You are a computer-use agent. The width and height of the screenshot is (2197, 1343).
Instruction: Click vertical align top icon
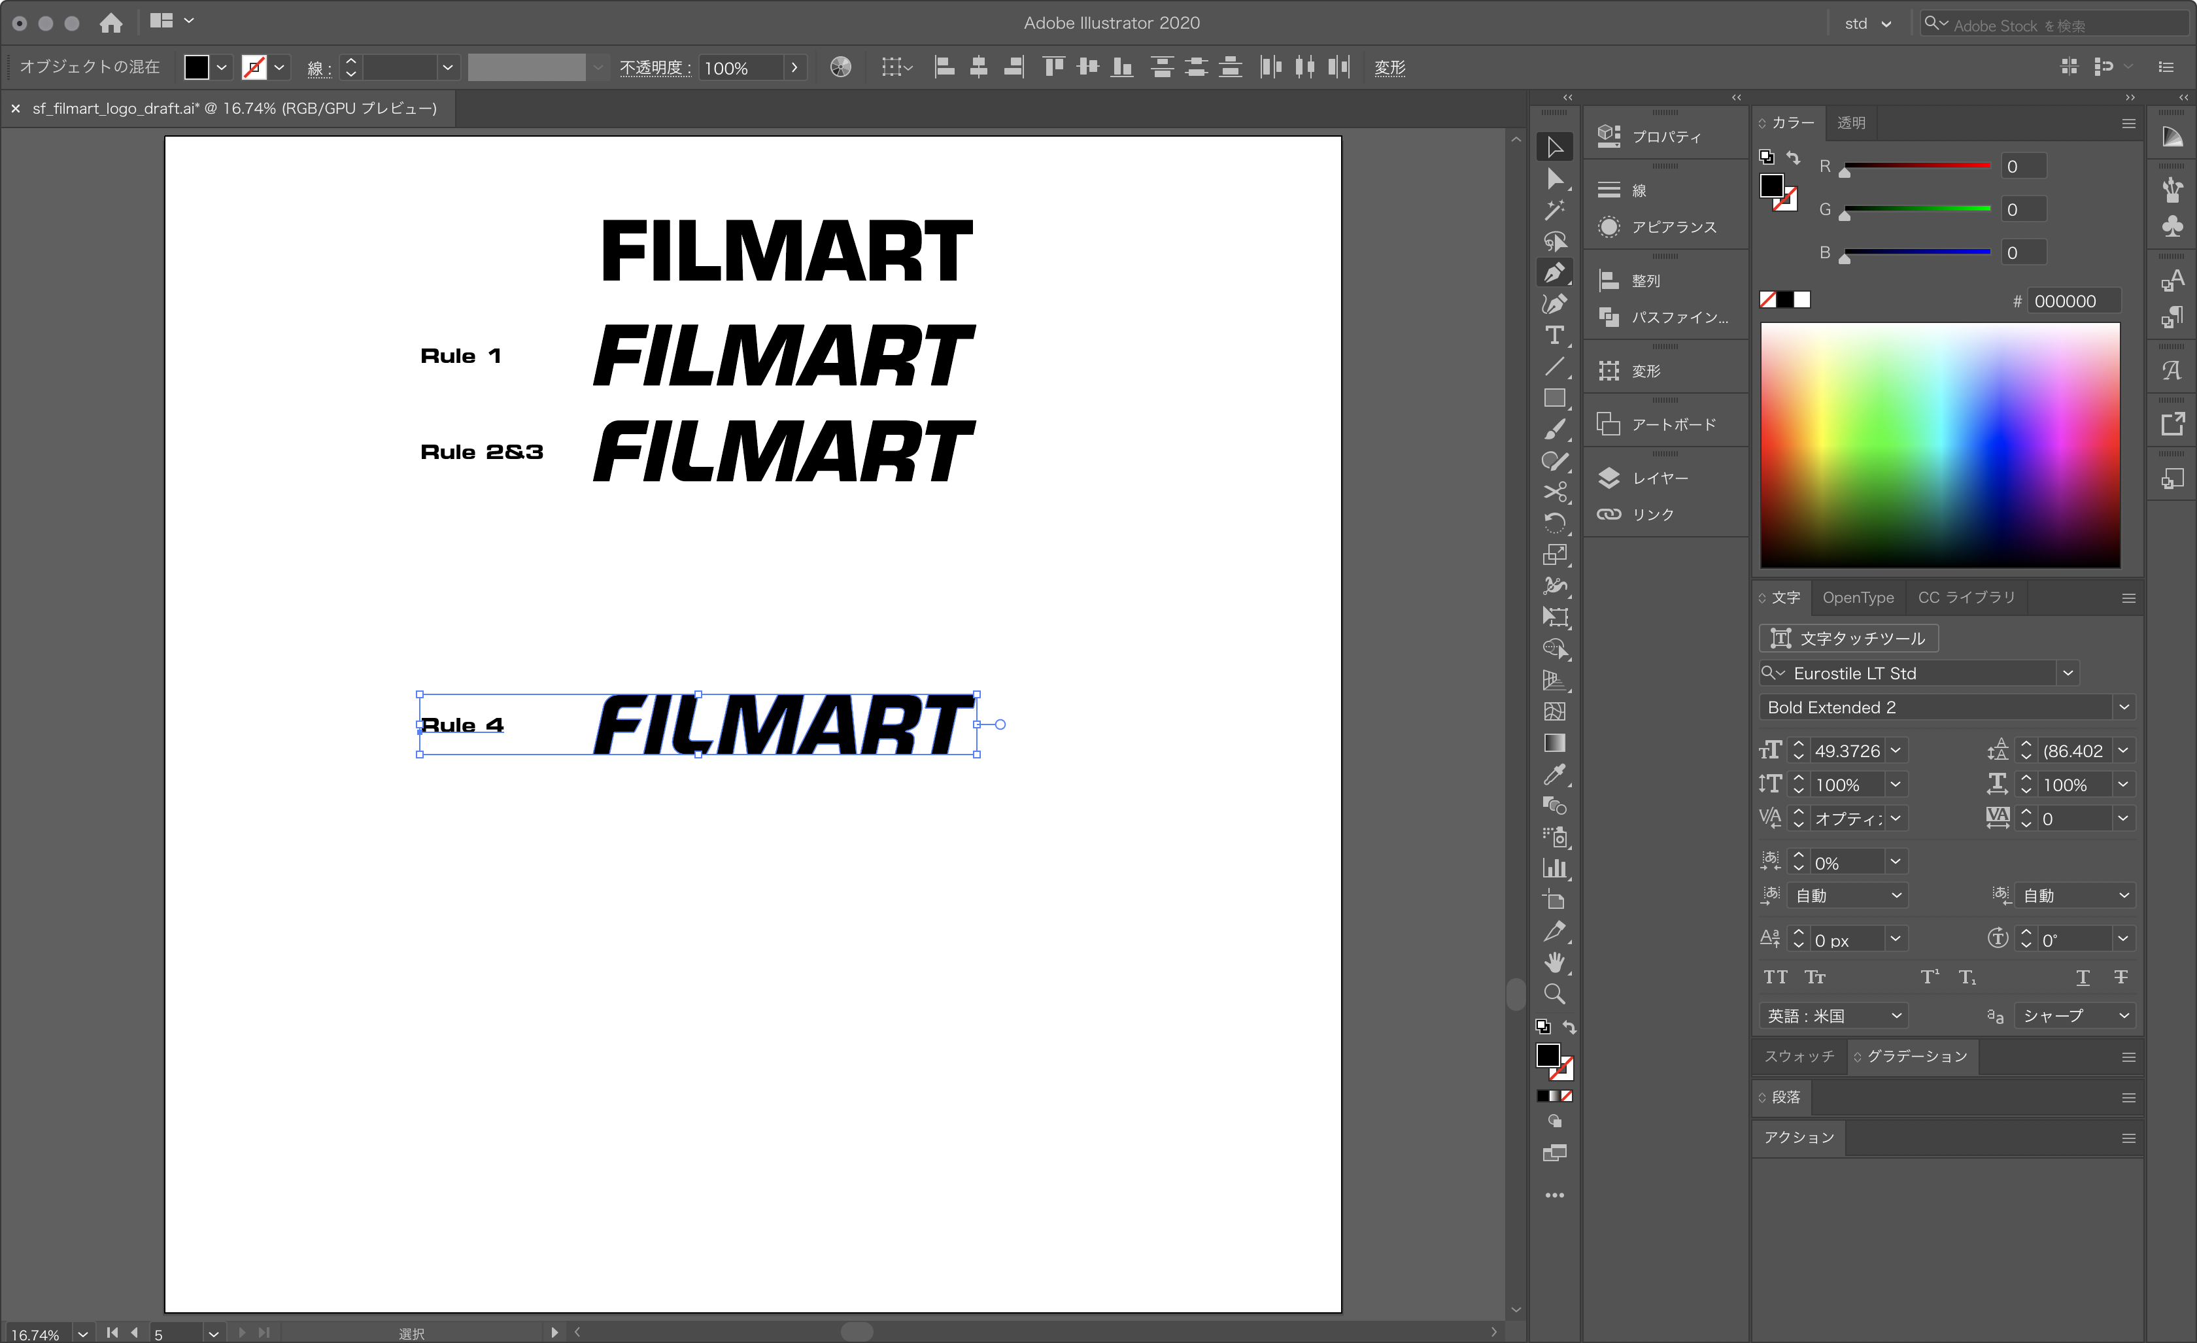point(1053,67)
